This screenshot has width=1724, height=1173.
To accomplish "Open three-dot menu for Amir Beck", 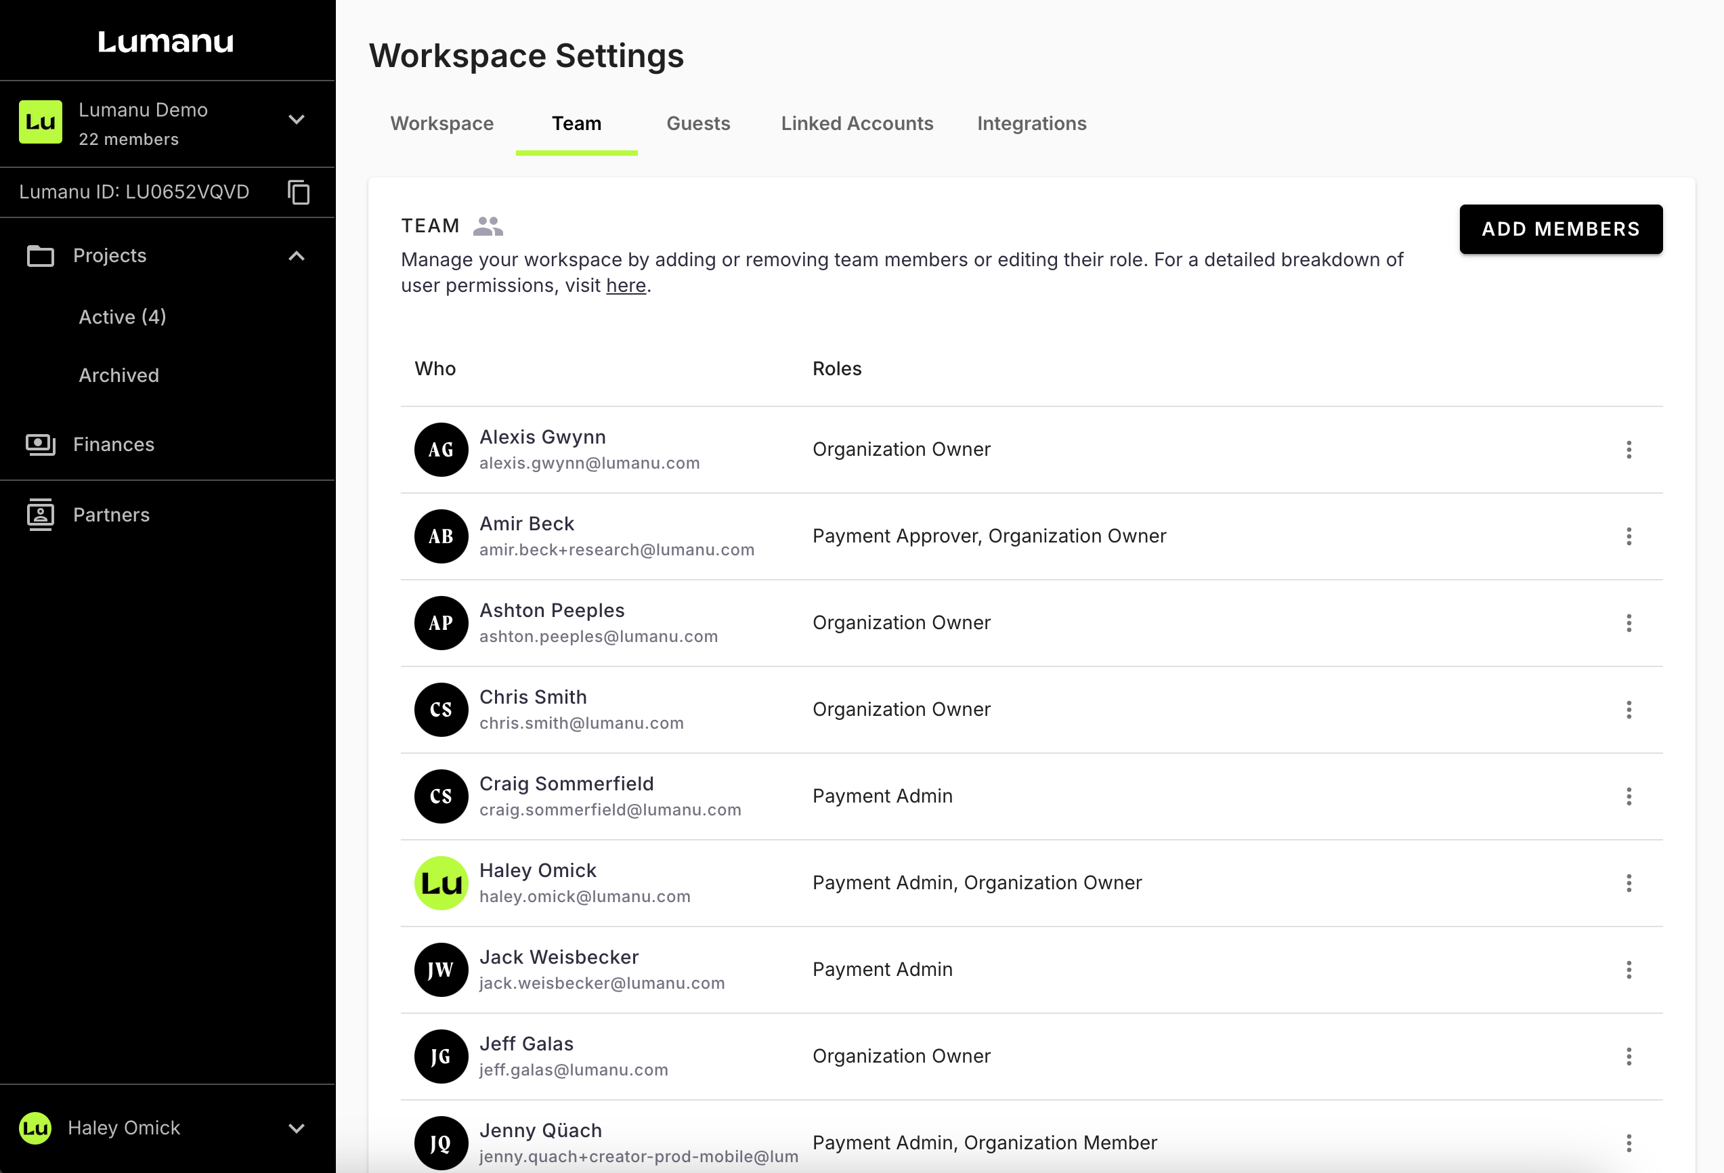I will (1629, 536).
